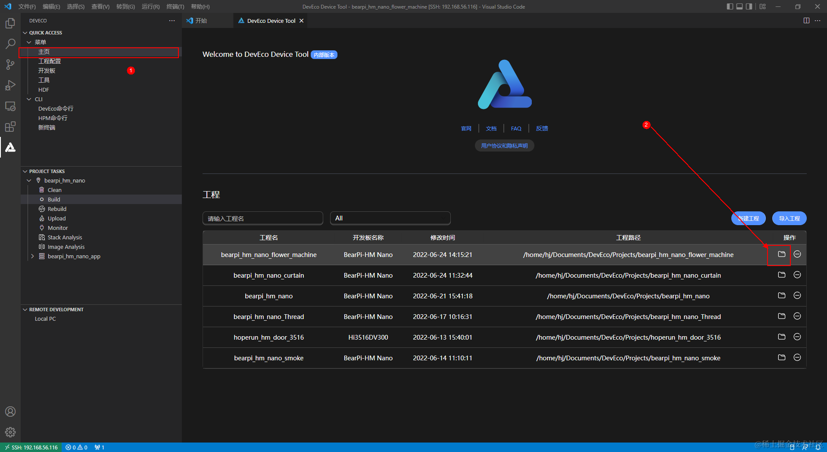827x452 pixels.
Task: Remove bearpi_hm_nano_Thread project from list
Action: [x=797, y=316]
